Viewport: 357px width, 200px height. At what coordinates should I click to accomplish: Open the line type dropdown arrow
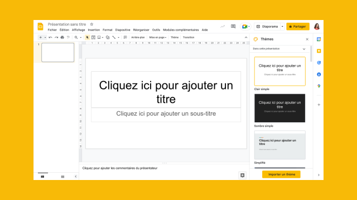coord(118,37)
